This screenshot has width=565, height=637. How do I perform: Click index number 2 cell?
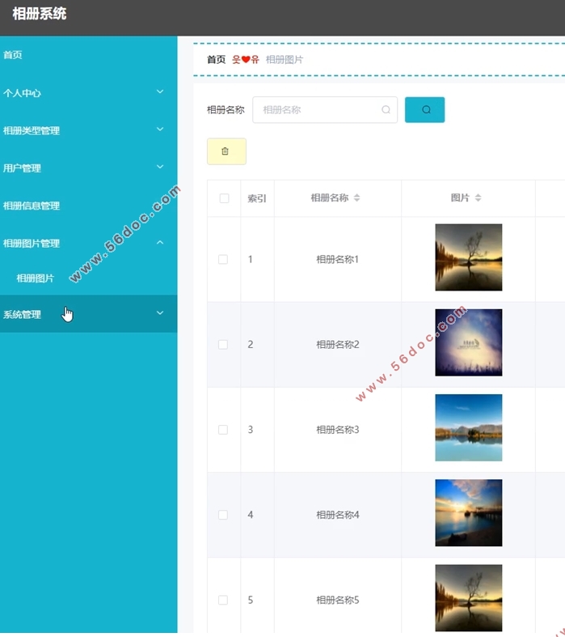pos(251,345)
